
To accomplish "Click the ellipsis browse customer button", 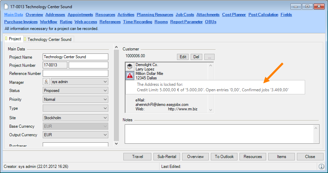I will coord(209,57).
